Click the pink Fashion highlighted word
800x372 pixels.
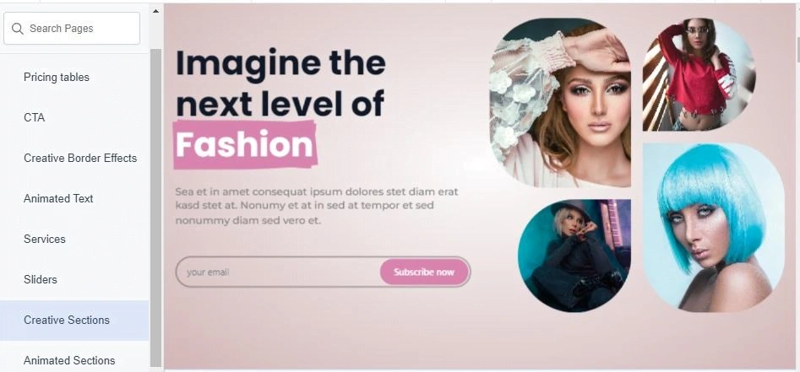click(245, 145)
